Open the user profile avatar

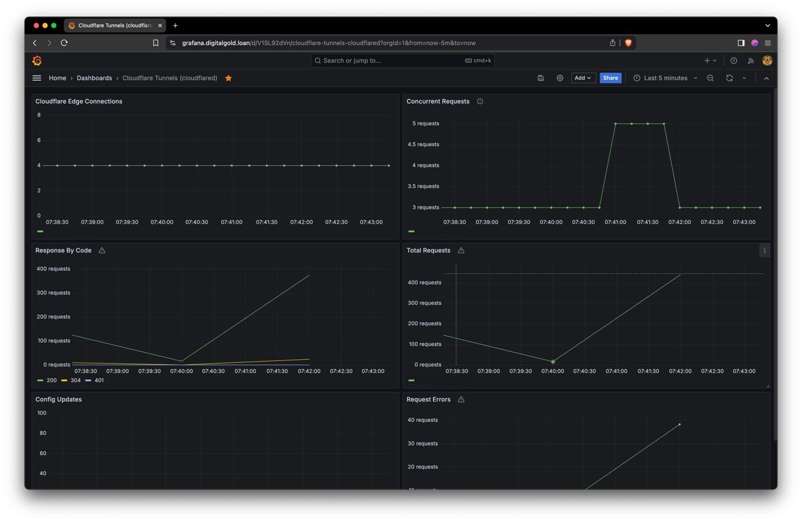767,61
